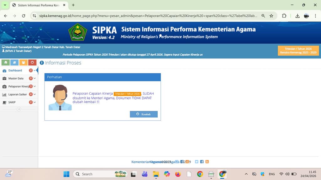Expand the Dashboard menu chevron
Viewport: 321px width, 180px height.
[x=34, y=71]
